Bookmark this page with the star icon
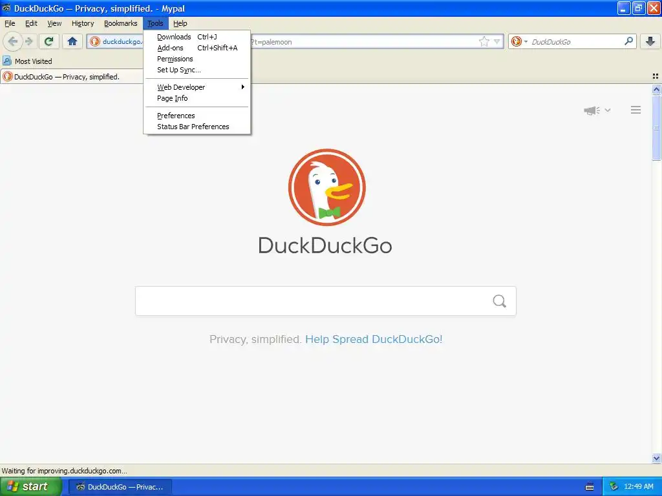 tap(484, 41)
